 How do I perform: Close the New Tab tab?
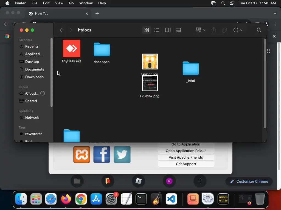(x=87, y=14)
